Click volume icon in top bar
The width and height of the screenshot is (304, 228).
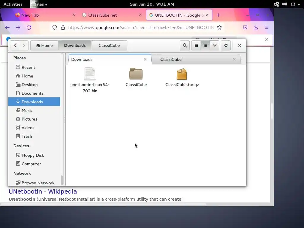[284, 4]
